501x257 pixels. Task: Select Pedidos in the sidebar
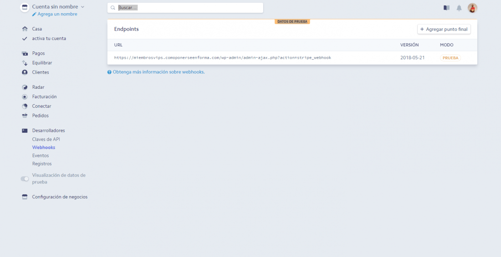click(x=40, y=116)
